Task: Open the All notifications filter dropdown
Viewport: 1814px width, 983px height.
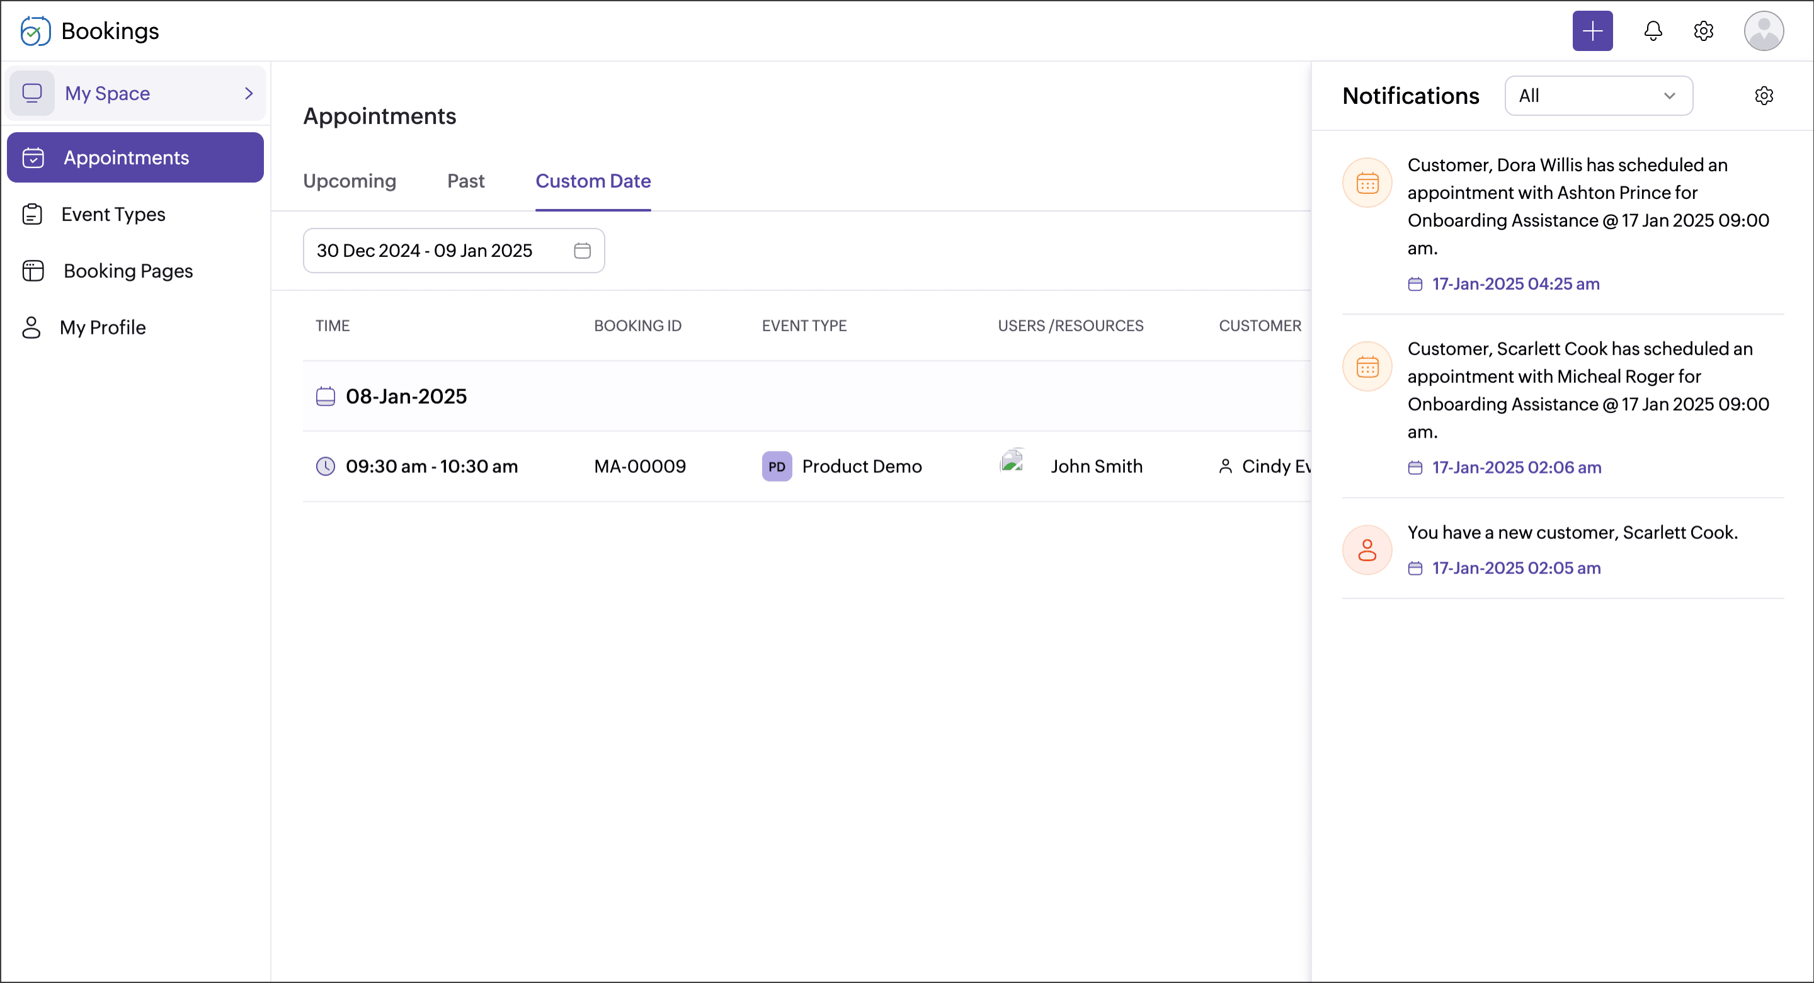Action: click(1598, 96)
